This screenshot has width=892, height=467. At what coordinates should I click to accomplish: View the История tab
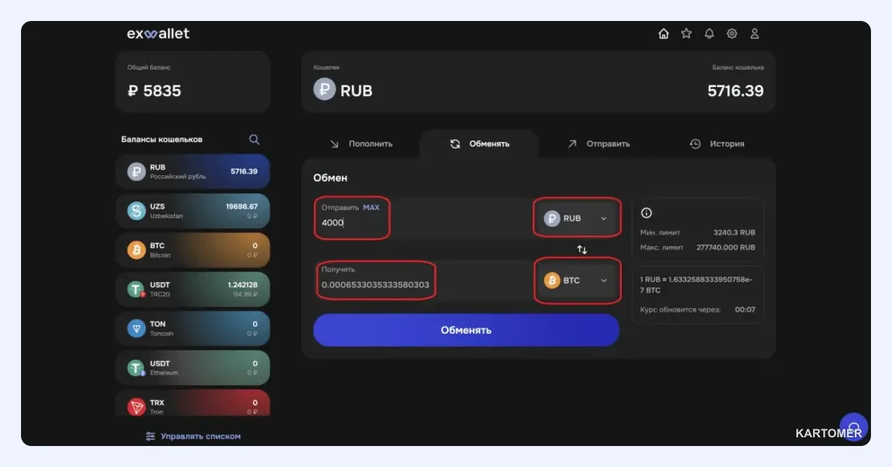coord(717,144)
